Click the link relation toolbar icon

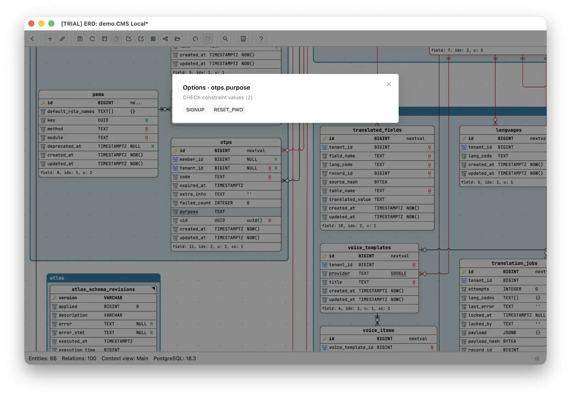point(62,39)
